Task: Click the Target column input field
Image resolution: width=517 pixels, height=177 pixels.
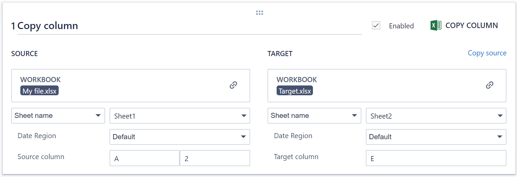Action: [436, 158]
